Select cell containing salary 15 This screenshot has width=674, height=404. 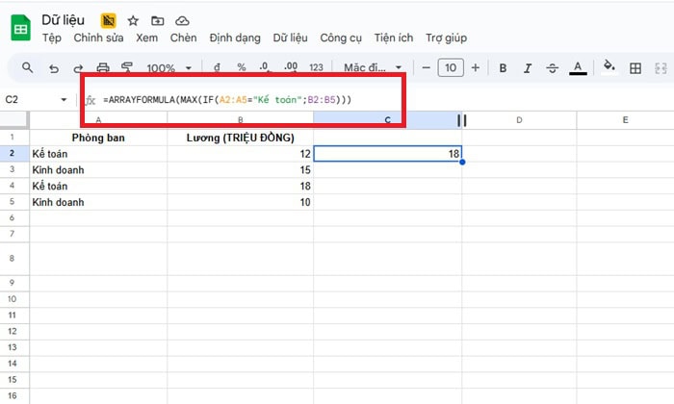pos(241,169)
